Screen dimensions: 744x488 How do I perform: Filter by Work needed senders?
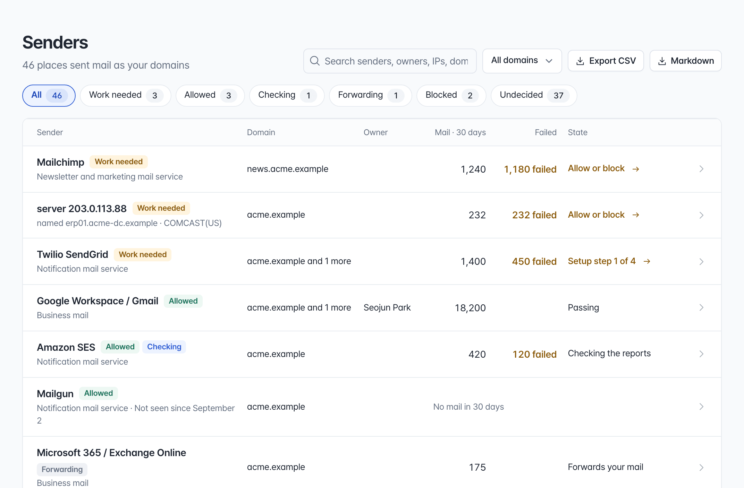(126, 95)
